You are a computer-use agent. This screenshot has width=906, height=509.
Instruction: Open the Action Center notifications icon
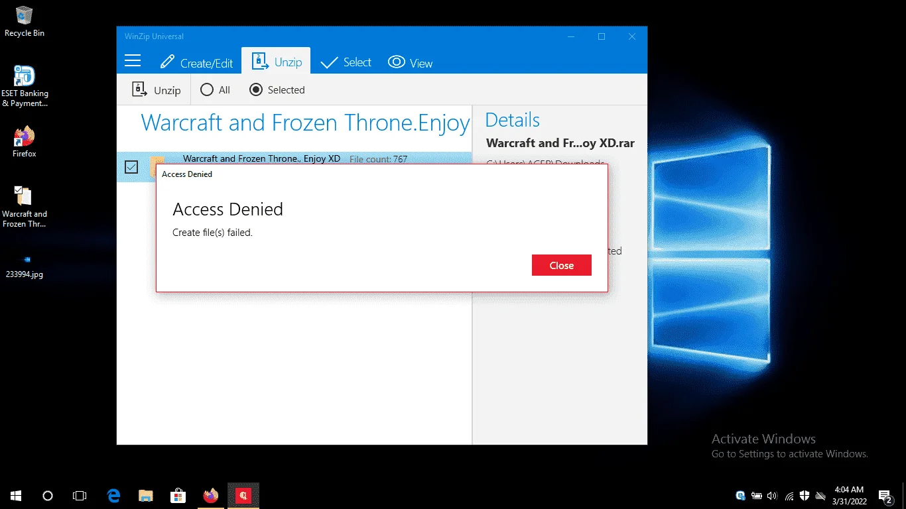click(x=885, y=495)
